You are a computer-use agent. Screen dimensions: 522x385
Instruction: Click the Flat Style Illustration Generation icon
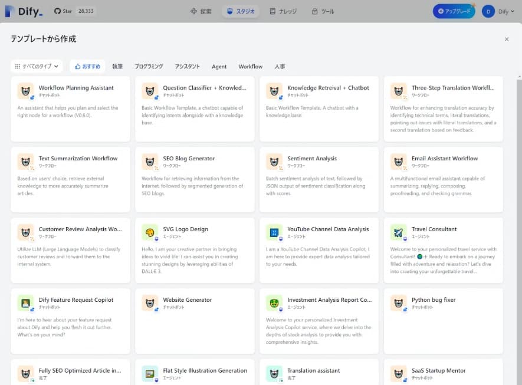click(150, 374)
